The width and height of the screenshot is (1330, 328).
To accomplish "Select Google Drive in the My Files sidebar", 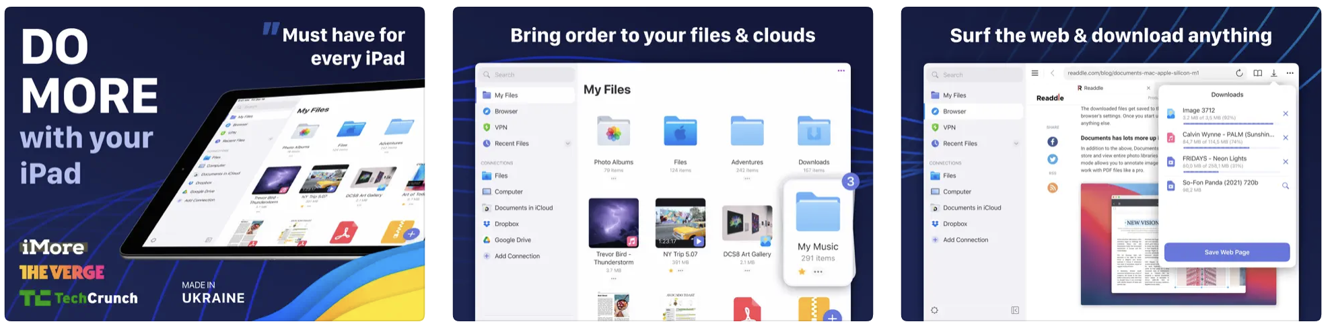I will click(512, 240).
